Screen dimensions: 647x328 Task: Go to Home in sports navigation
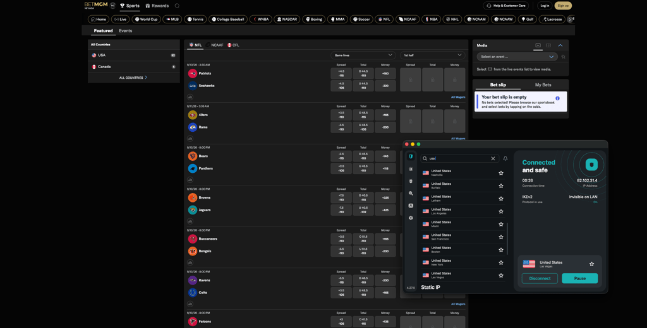point(99,20)
